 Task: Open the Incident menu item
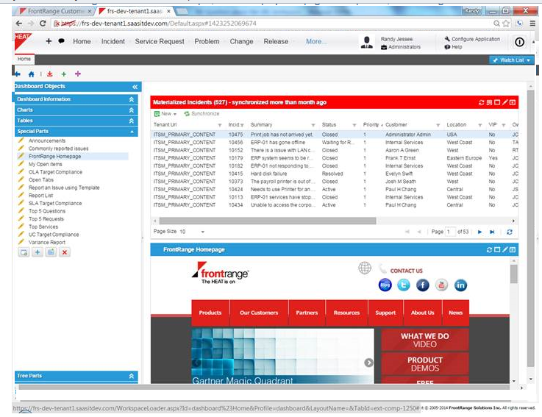(x=113, y=42)
